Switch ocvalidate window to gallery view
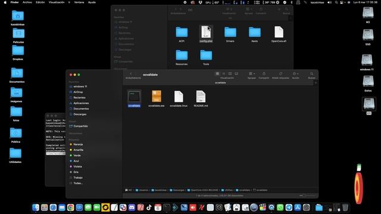Viewport: 381px width, 214px height. pos(236,74)
